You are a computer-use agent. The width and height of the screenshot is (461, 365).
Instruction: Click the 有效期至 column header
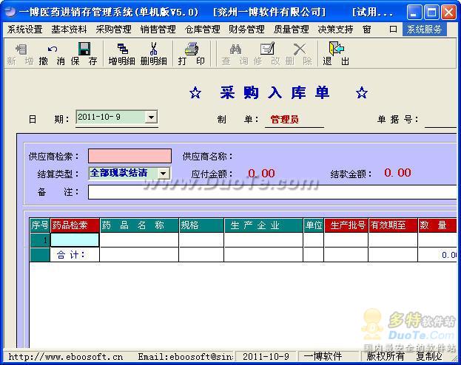393,225
